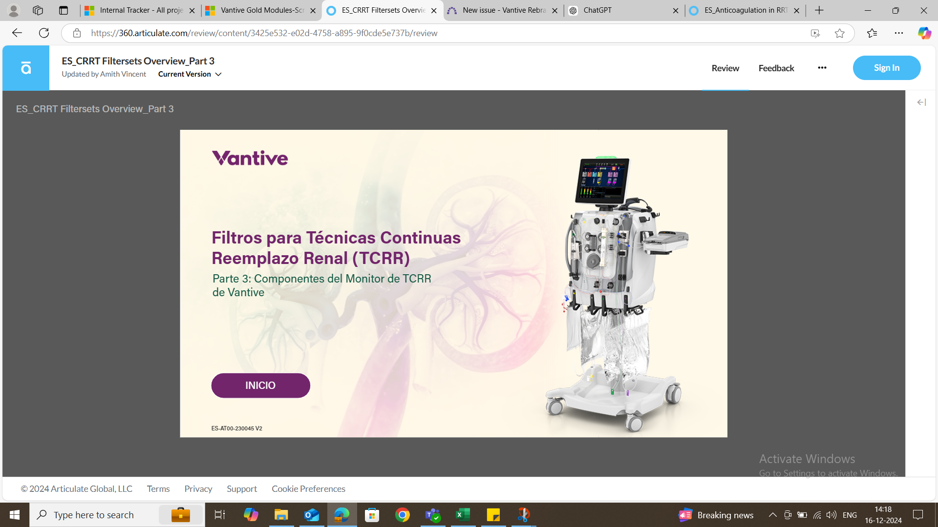Close the New issue tab

[554, 10]
